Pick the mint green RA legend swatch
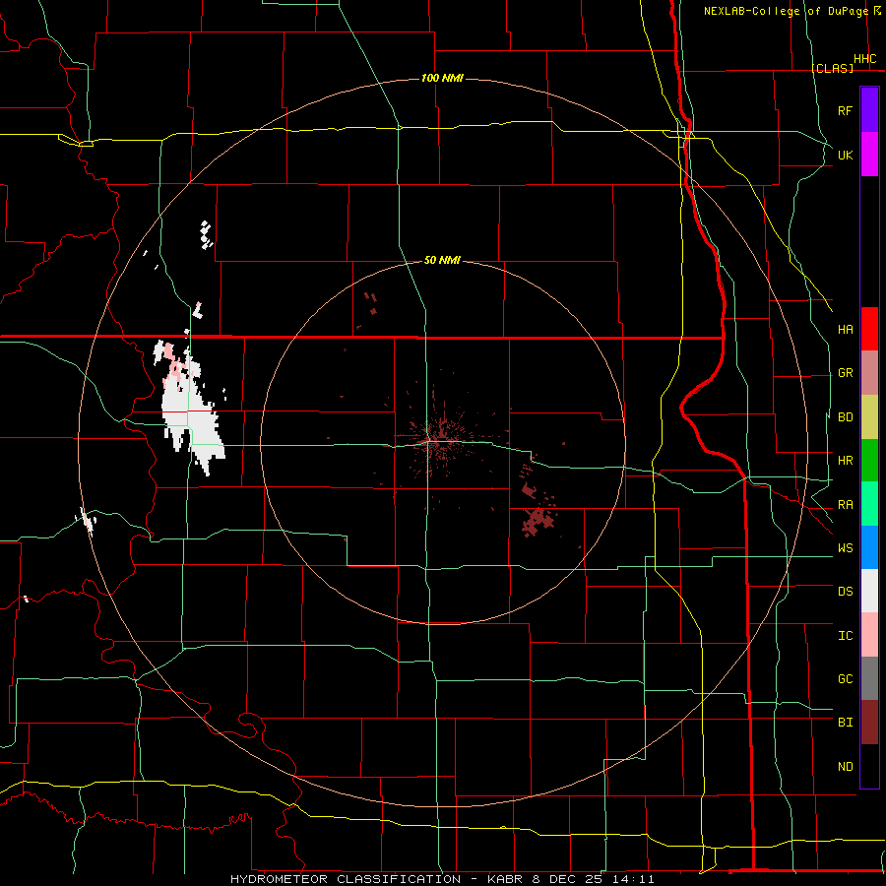 coord(869,504)
